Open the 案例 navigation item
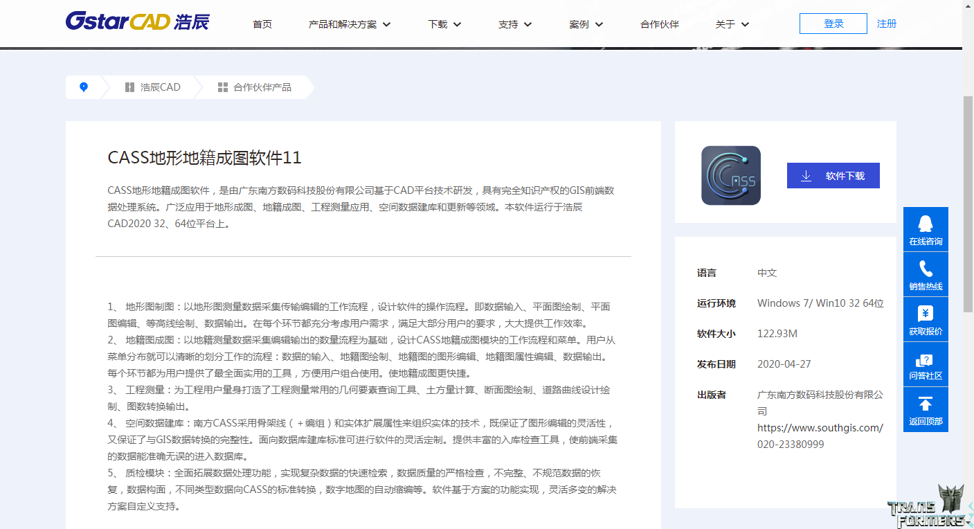Image resolution: width=974 pixels, height=529 pixels. click(579, 24)
